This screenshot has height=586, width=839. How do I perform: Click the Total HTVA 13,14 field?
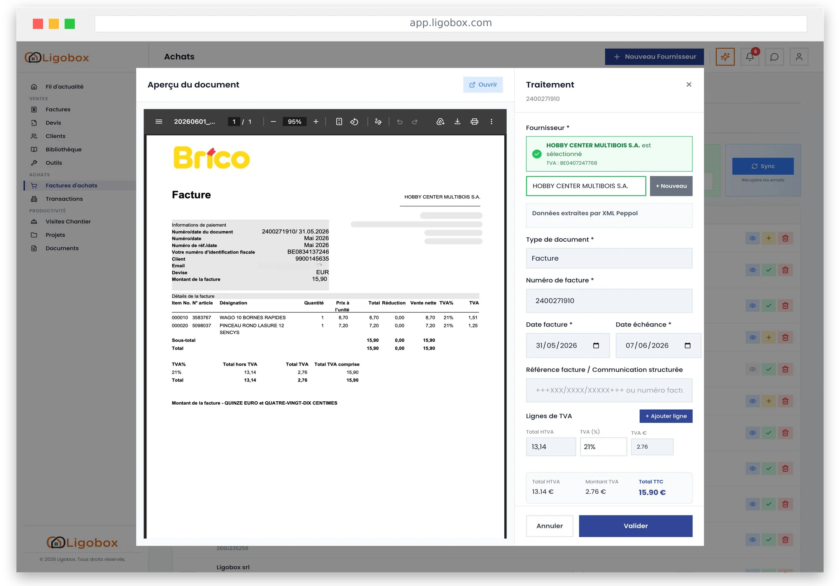tap(551, 447)
